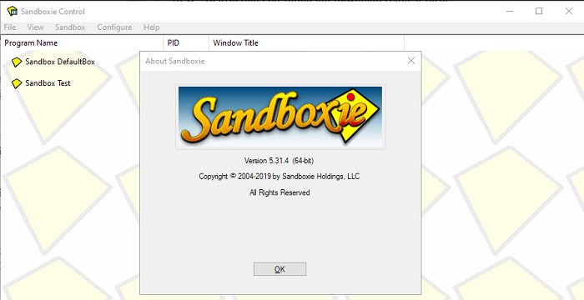The width and height of the screenshot is (584, 300).
Task: Open the File menu
Action: 10,27
